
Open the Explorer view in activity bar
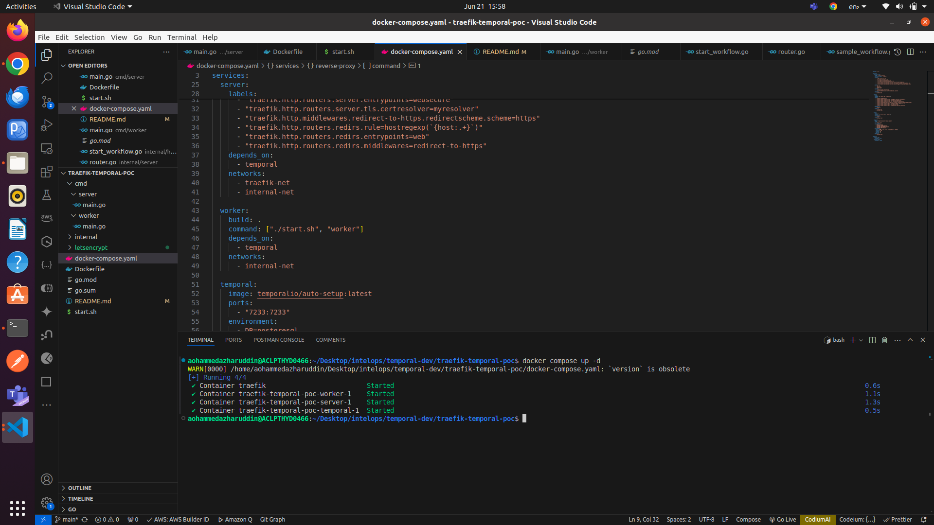tap(47, 55)
